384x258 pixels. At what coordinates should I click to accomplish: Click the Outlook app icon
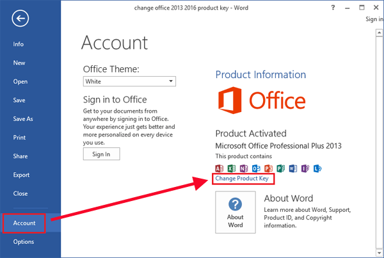(256, 168)
